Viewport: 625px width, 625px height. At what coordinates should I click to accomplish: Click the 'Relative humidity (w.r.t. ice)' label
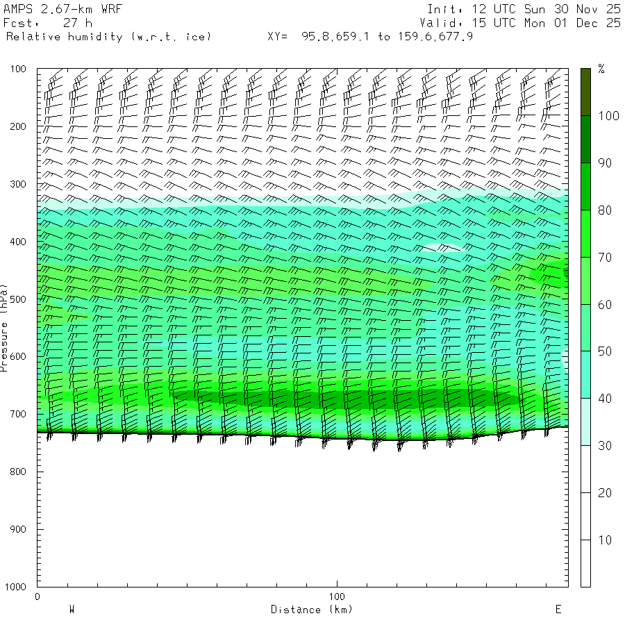coord(108,36)
